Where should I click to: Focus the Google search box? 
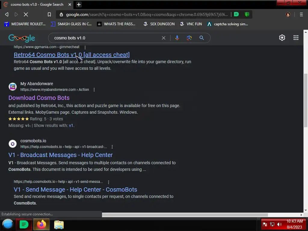[x=106, y=38]
